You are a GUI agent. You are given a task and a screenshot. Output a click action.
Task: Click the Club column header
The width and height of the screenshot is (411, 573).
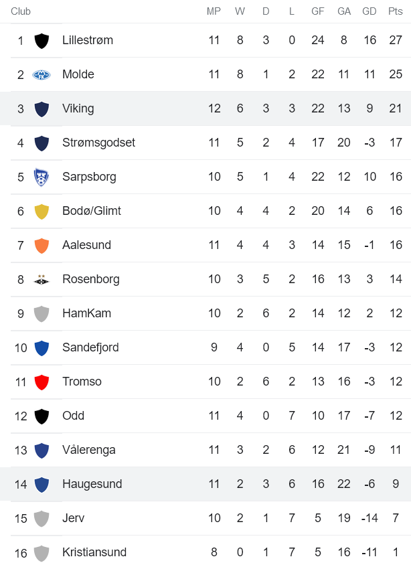pyautogui.click(x=20, y=11)
